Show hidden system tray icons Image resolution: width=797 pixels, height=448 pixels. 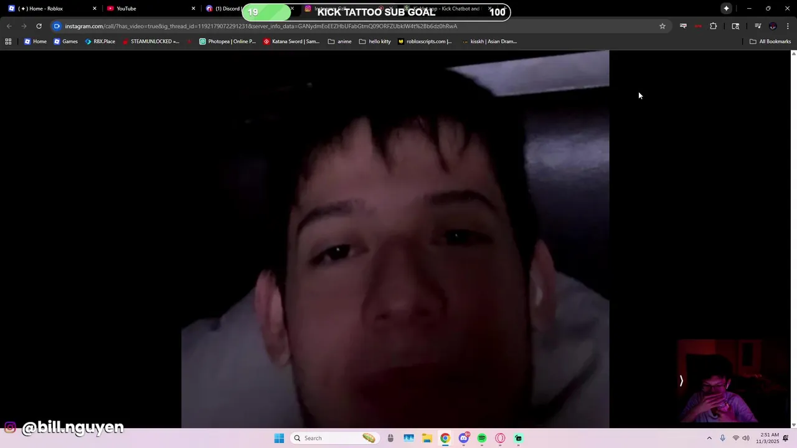pos(709,438)
